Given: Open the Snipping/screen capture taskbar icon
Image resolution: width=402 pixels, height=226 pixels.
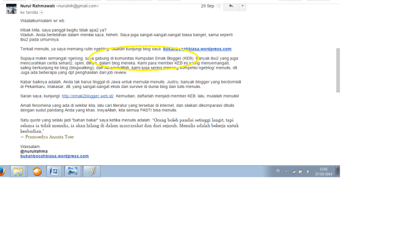Looking at the screenshot, I should (x=72, y=171).
